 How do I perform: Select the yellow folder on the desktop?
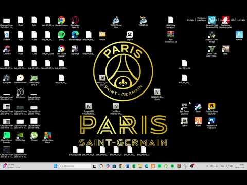pyautogui.click(x=102, y=35)
